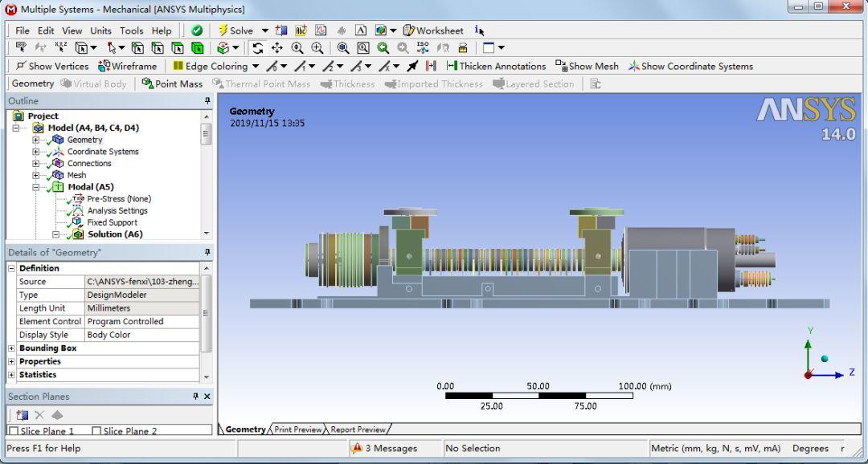This screenshot has width=868, height=464.
Task: Expand the Bounding Box details section
Action: tap(11, 348)
